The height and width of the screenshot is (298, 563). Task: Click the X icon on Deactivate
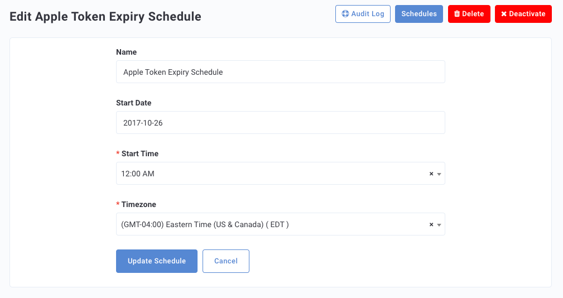pyautogui.click(x=504, y=14)
